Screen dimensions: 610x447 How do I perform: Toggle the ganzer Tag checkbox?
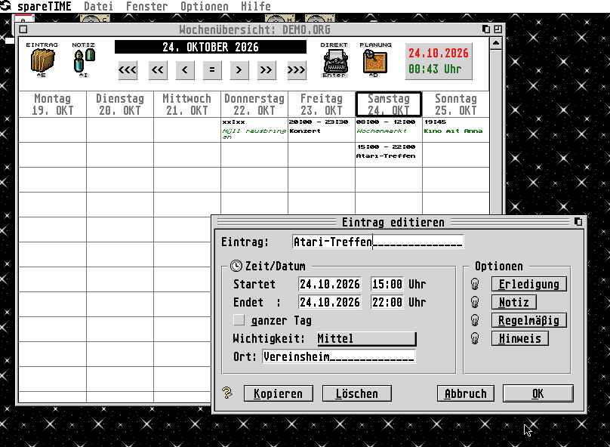click(239, 320)
